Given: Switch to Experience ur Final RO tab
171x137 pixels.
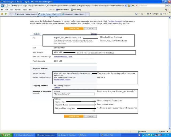Looking at the screenshot, I should point(73,14).
